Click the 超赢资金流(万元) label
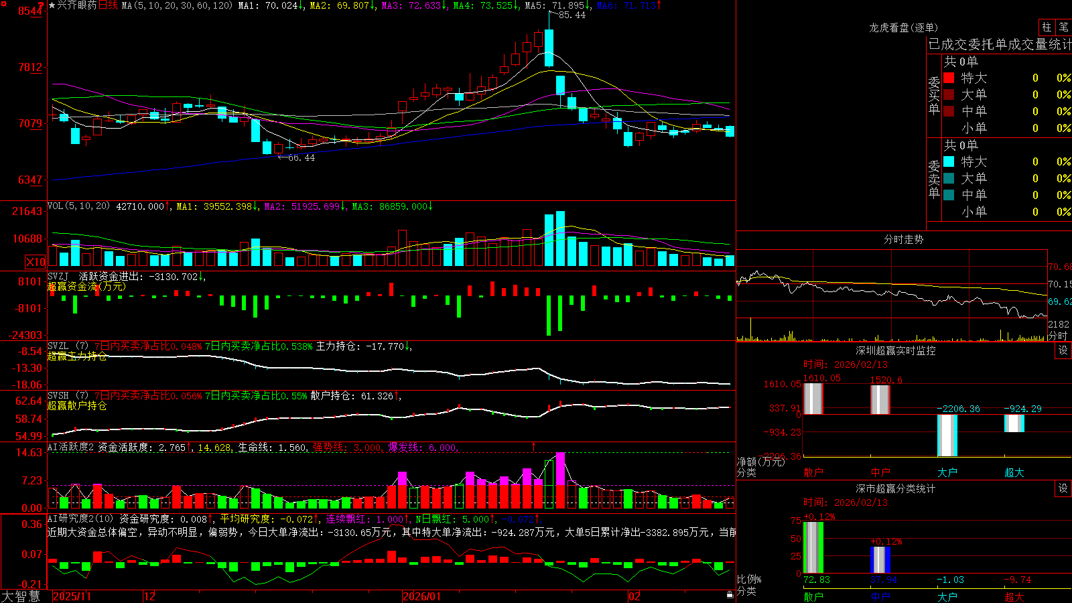Viewport: 1072px width, 603px height. pyautogui.click(x=86, y=286)
